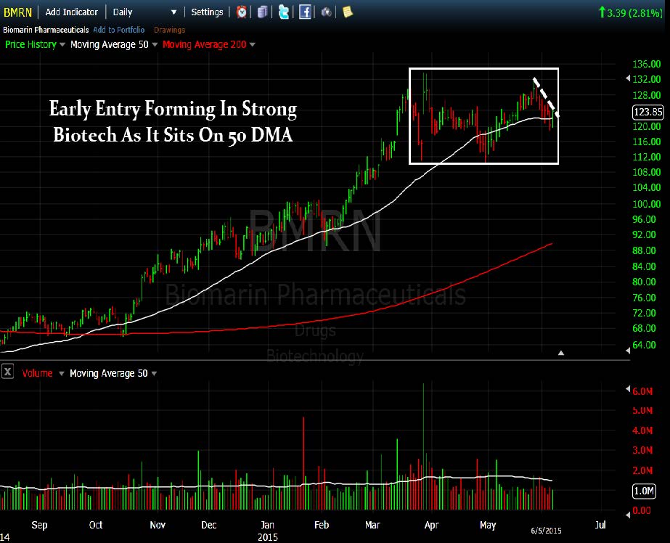Click the current price tag 123.85
This screenshot has width=670, height=543.
pyautogui.click(x=647, y=112)
